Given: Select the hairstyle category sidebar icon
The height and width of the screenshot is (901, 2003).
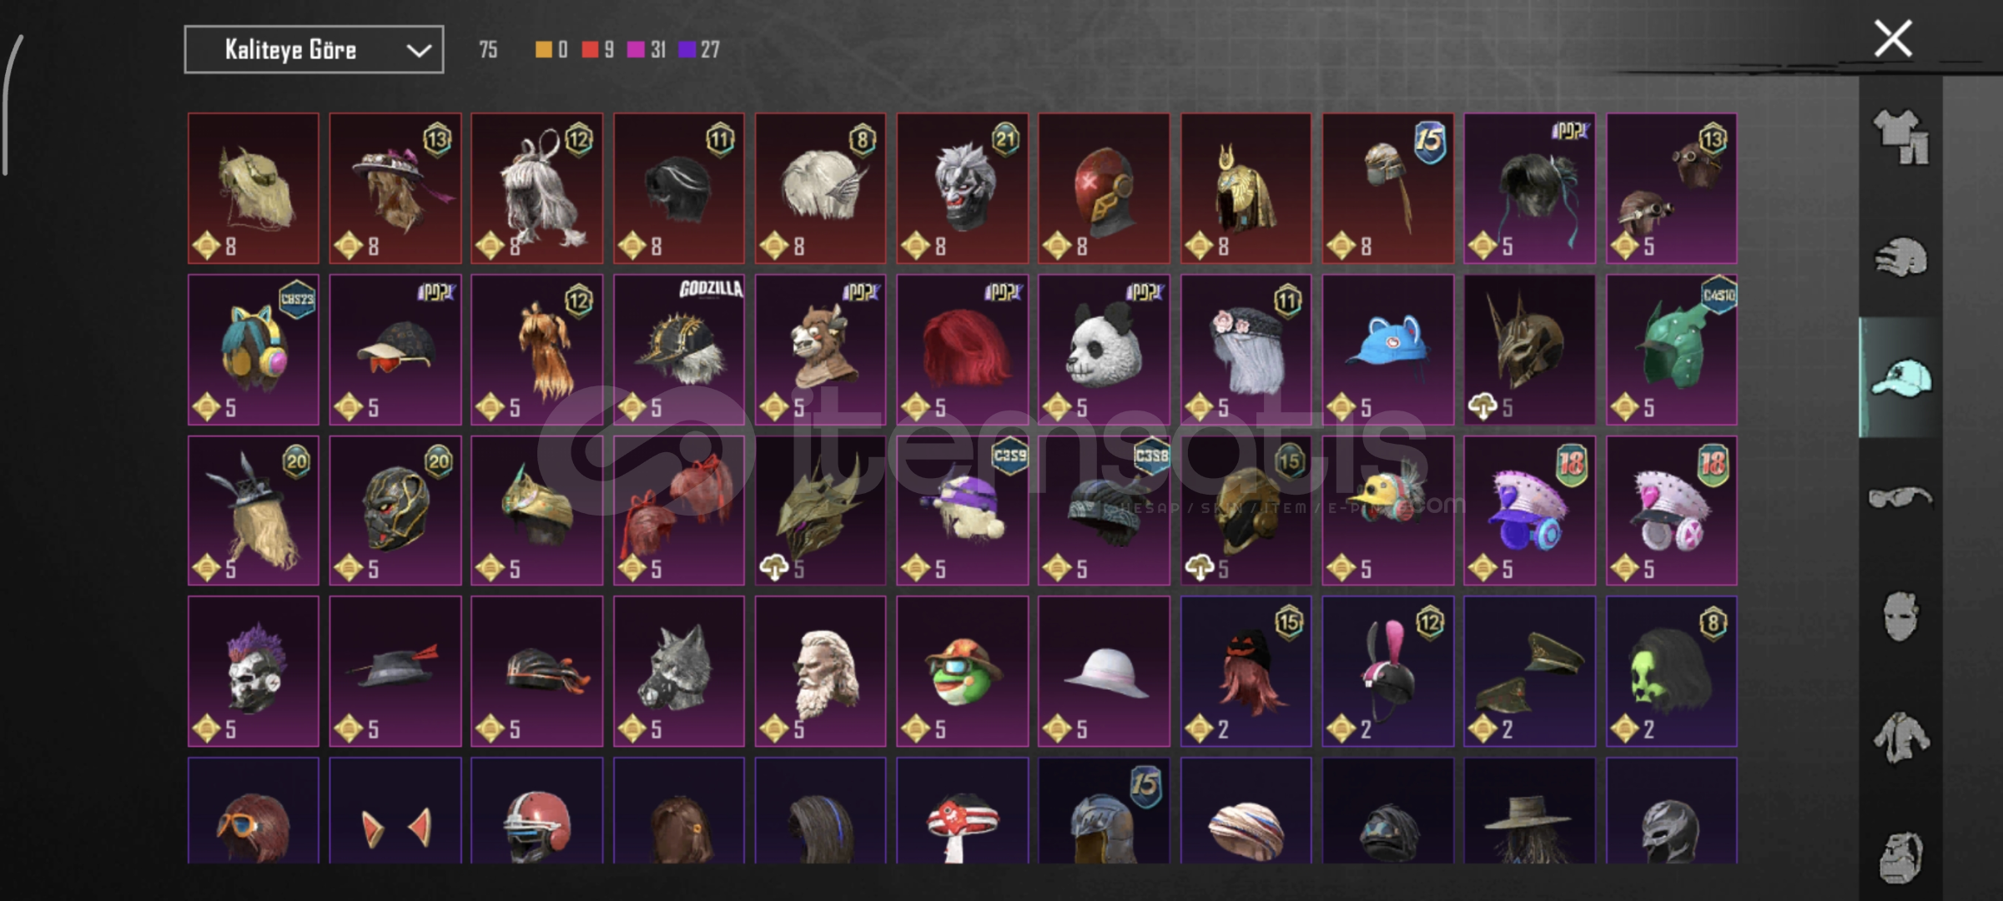Looking at the screenshot, I should (x=1900, y=257).
